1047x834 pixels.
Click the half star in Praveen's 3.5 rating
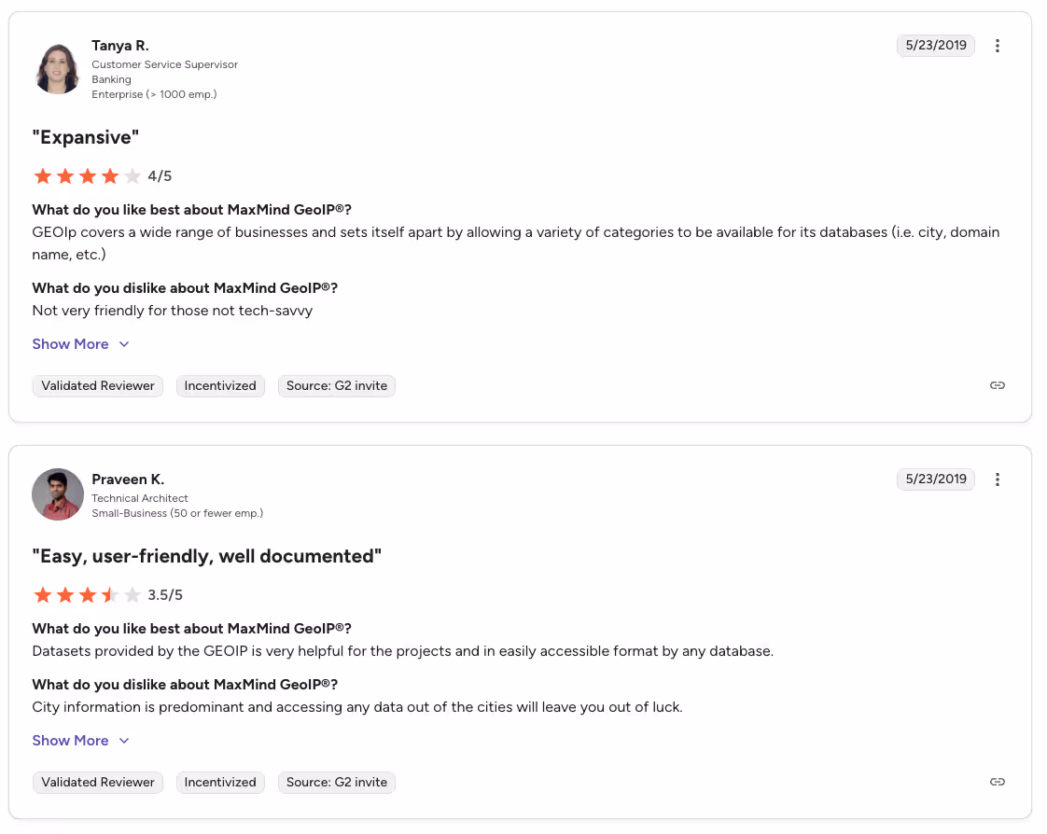(x=110, y=594)
